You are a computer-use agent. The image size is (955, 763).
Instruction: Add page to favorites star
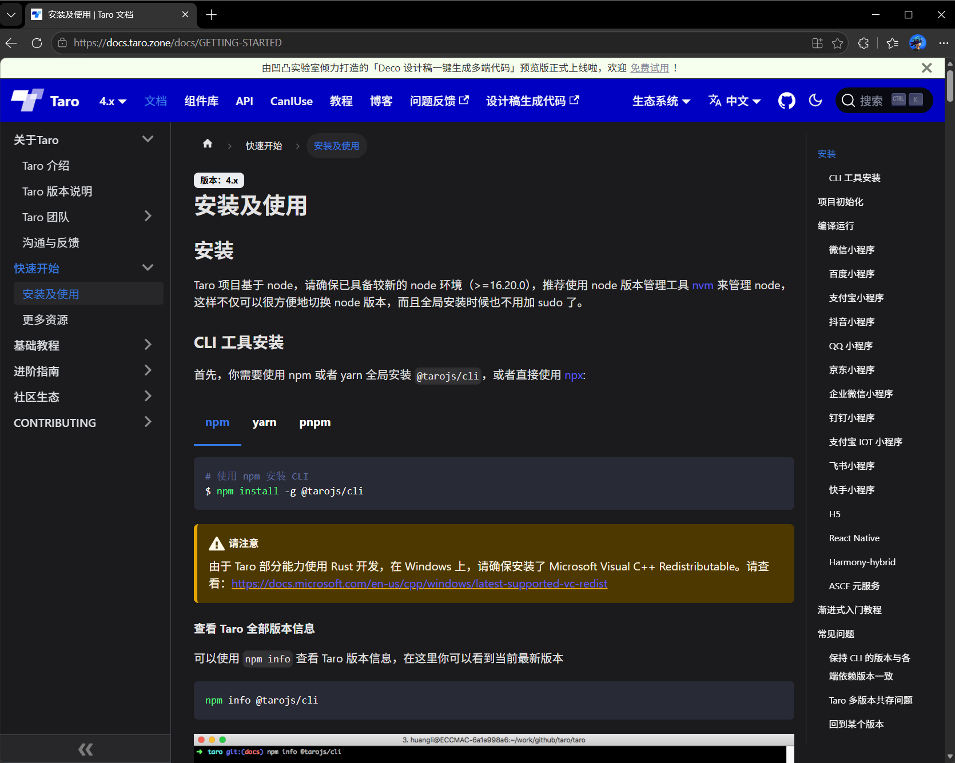(837, 43)
